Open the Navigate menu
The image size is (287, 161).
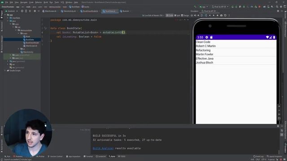[x=24, y=2]
